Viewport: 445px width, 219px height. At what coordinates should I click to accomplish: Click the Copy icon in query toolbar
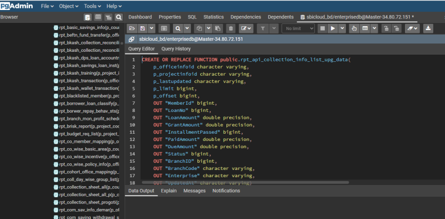(x=200, y=28)
